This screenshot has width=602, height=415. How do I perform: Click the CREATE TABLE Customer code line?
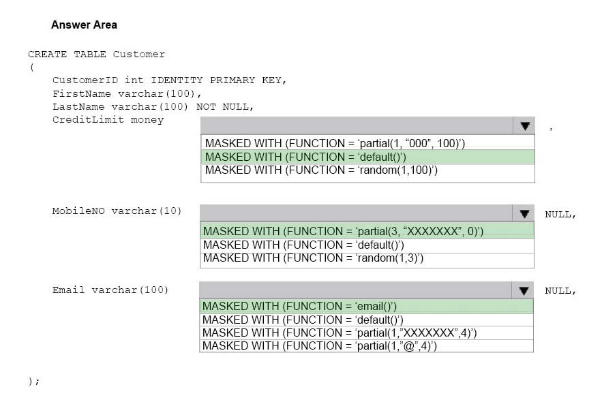click(x=96, y=54)
